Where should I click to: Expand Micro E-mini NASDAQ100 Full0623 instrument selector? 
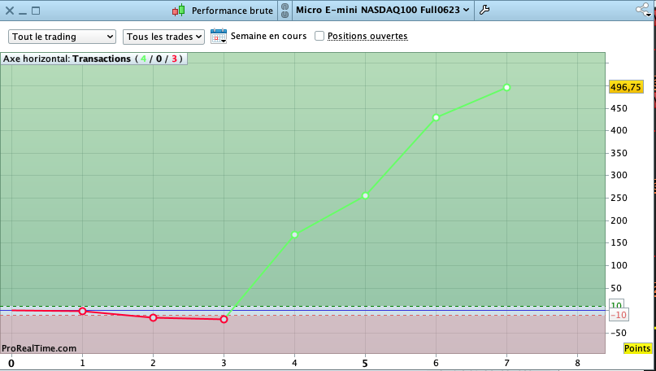pyautogui.click(x=382, y=10)
